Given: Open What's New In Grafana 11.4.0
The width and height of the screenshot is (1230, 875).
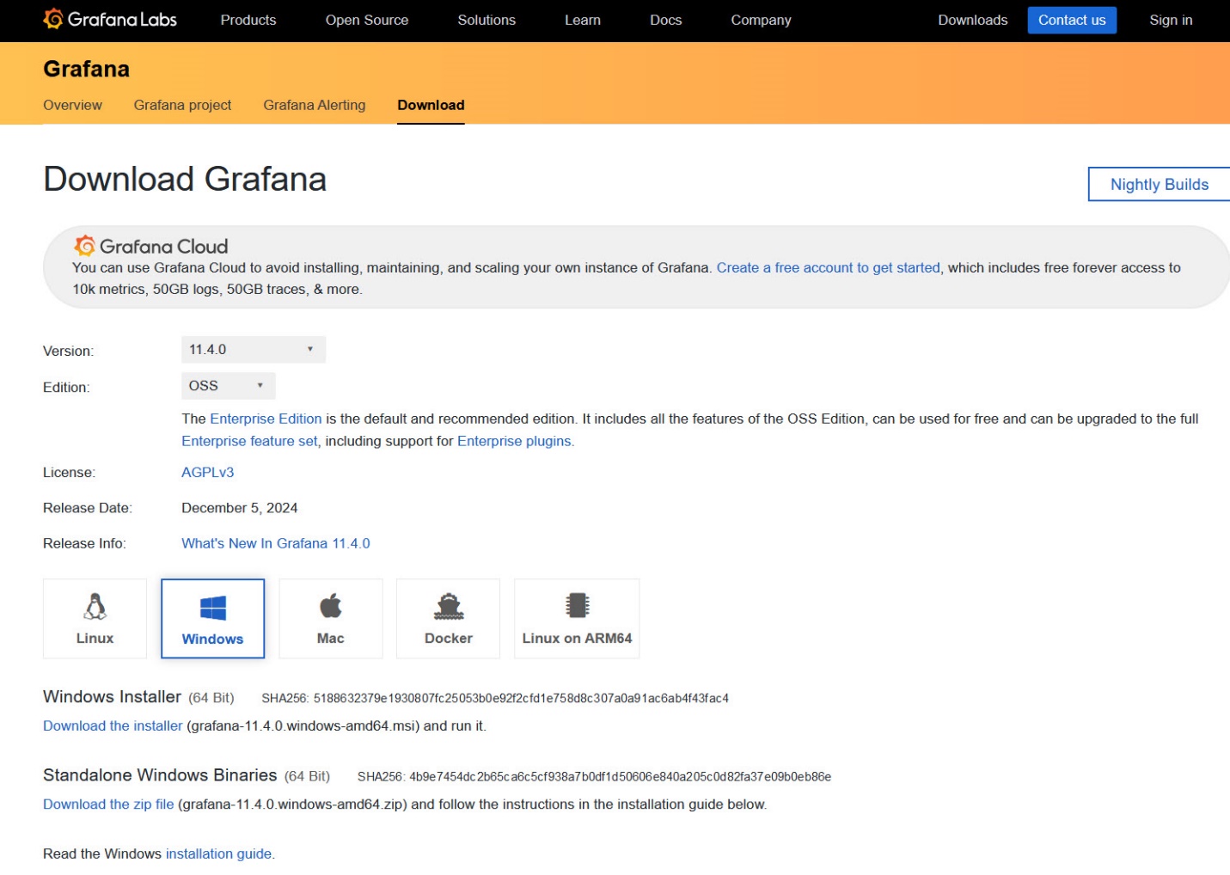Looking at the screenshot, I should point(275,542).
